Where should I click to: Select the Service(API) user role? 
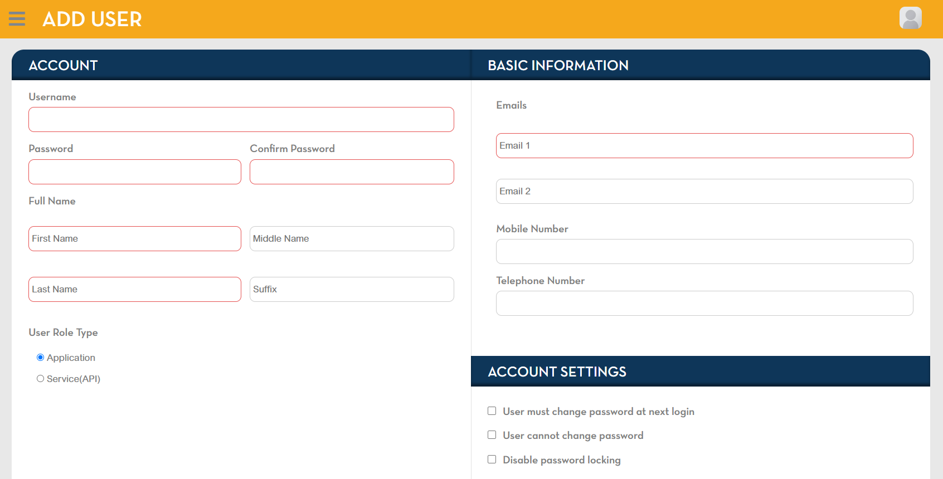40,379
